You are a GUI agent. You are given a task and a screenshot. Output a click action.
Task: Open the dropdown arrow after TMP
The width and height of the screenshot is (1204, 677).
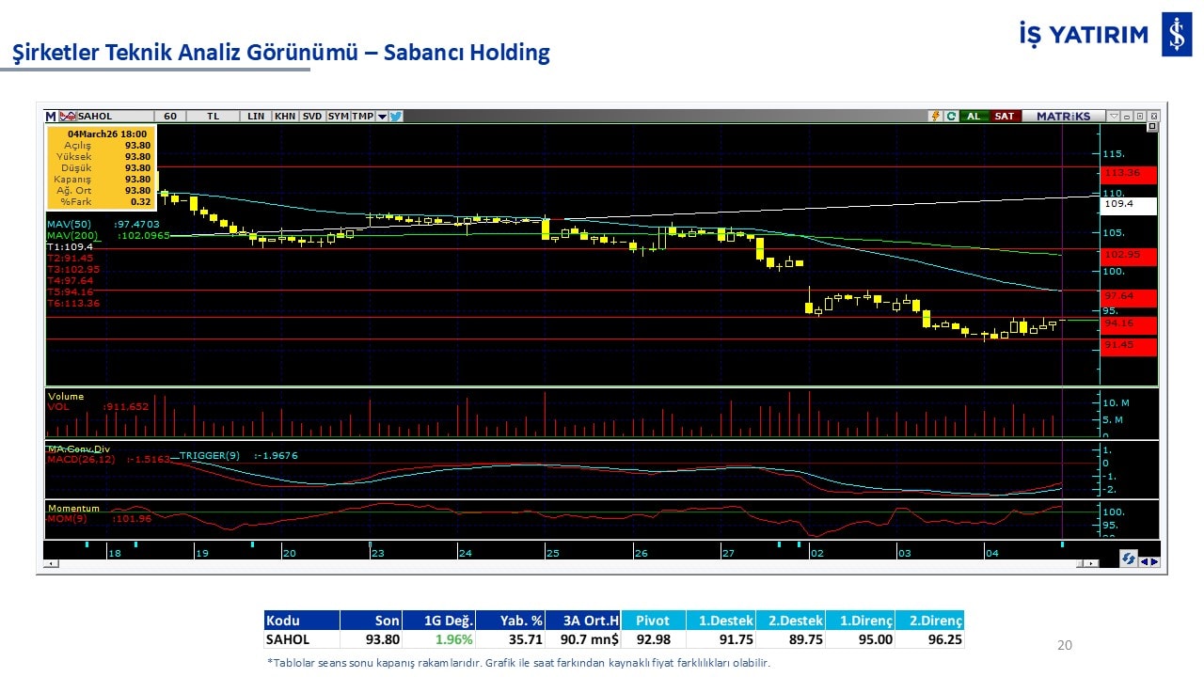382,117
